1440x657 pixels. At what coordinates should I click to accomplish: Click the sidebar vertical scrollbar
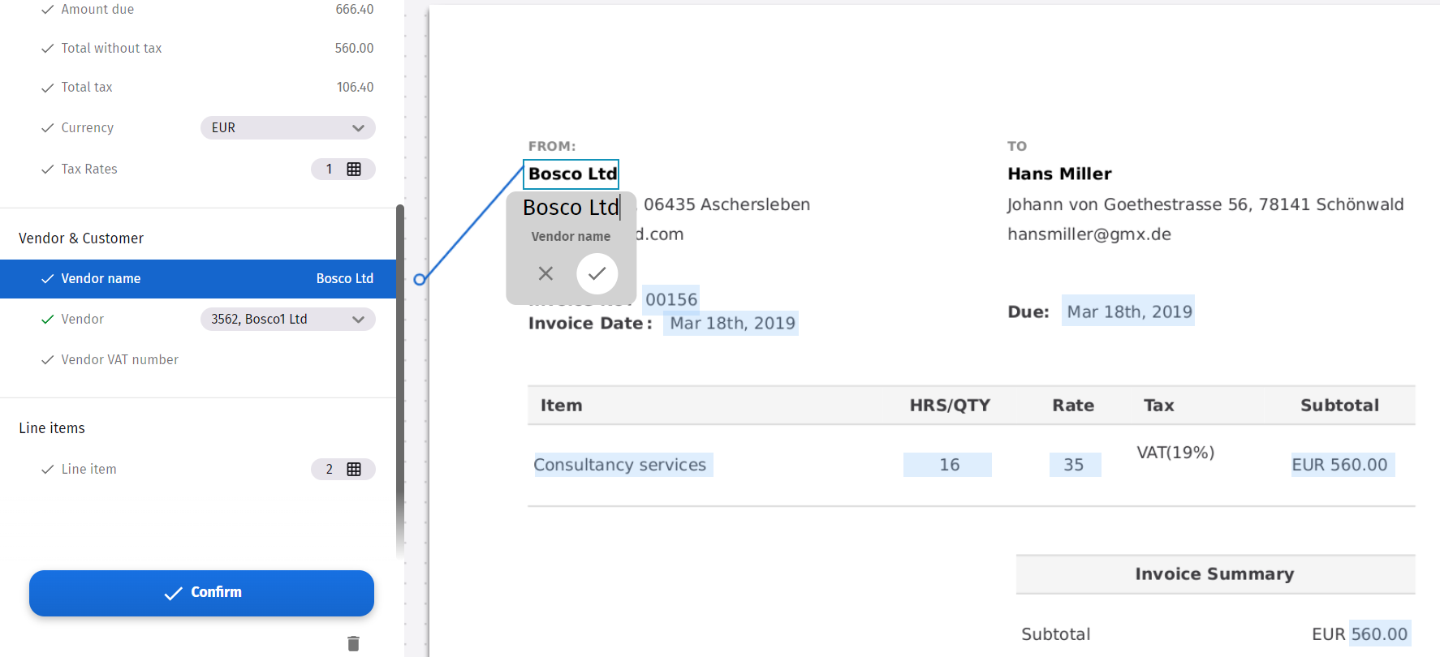pyautogui.click(x=400, y=381)
